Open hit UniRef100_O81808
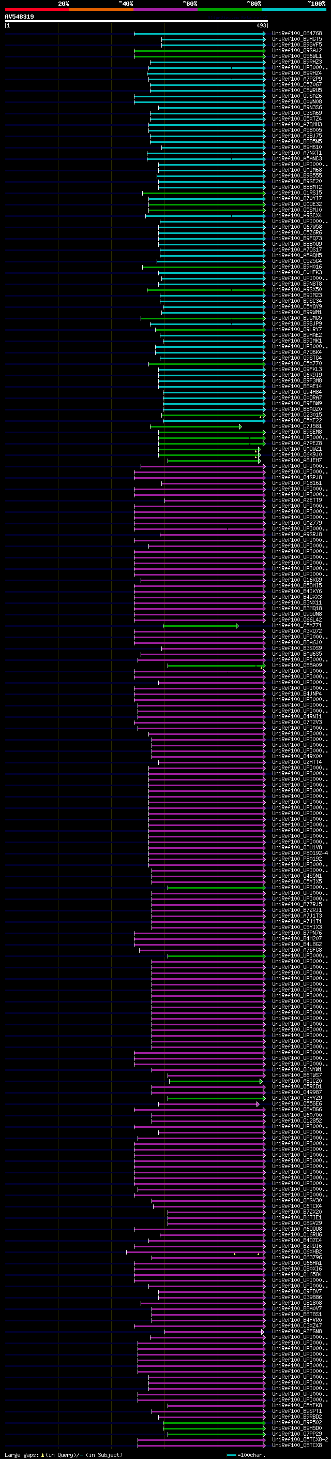The image size is (331, 1459). (x=297, y=1303)
